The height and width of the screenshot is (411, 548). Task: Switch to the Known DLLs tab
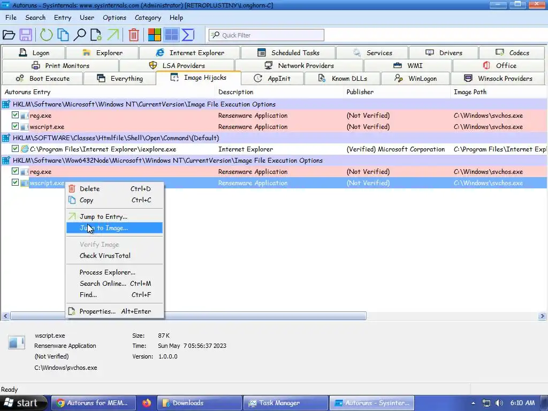342,79
